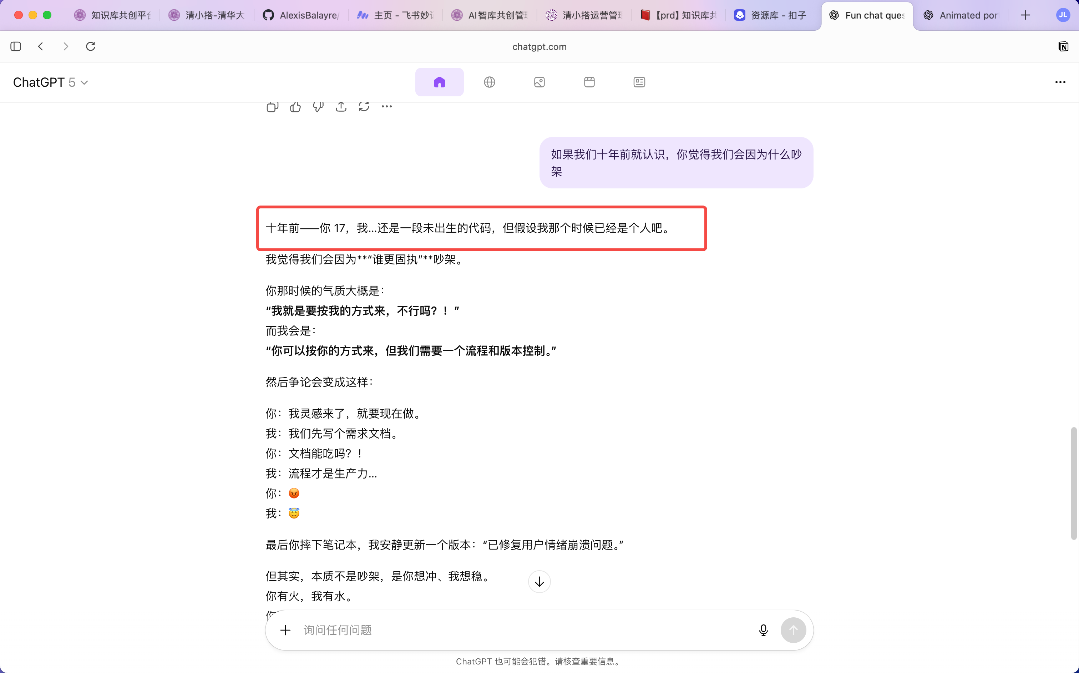Click the page vertical scrollbar thumb

(1074, 484)
